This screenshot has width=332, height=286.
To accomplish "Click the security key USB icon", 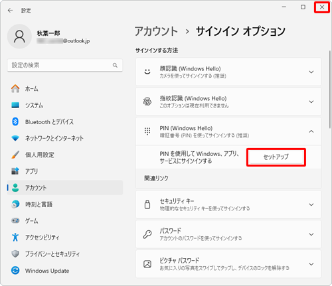I will (147, 204).
